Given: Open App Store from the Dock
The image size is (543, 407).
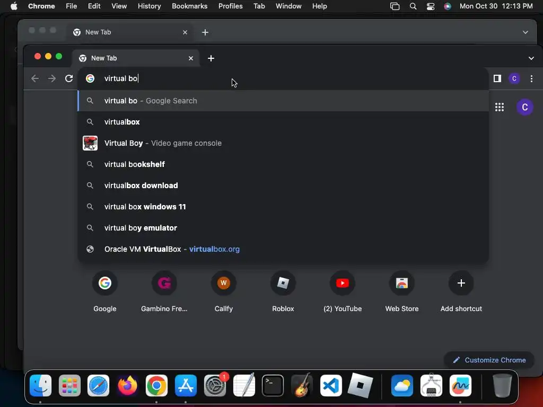Looking at the screenshot, I should (x=186, y=385).
